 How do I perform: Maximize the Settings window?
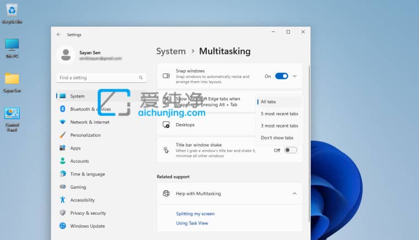tap(288, 32)
